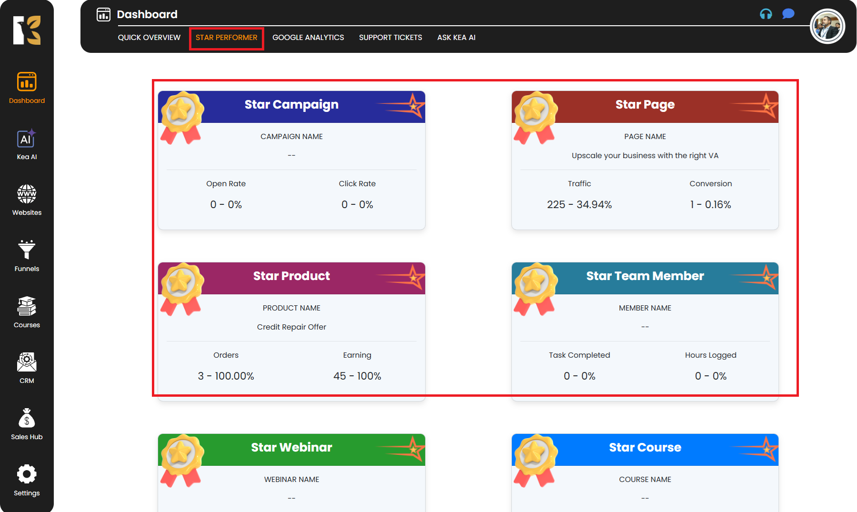Image resolution: width=857 pixels, height=512 pixels.
Task: Click the Credit Repair Offer product name
Action: click(291, 327)
